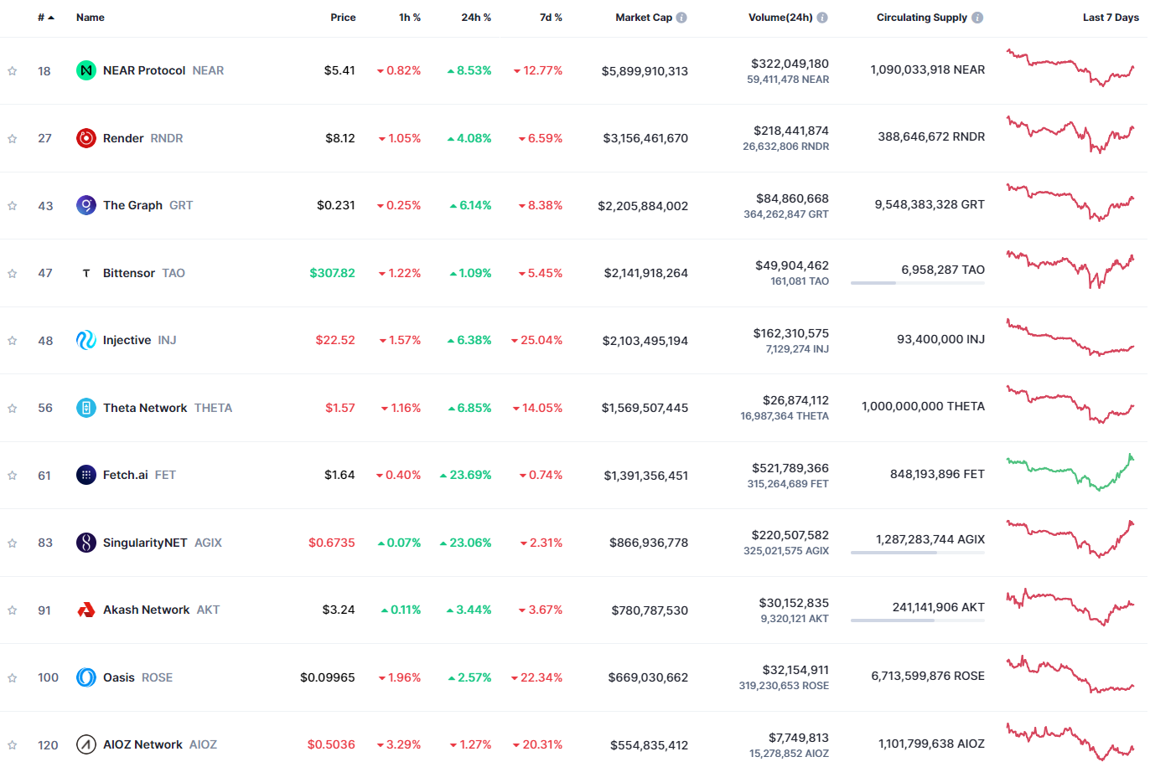Sort by the Volume(24h) header
Image resolution: width=1150 pixels, height=762 pixels.
780,18
